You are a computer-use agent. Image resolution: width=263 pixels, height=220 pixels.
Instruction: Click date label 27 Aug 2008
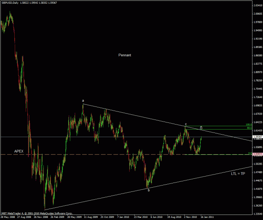click(x=24, y=217)
